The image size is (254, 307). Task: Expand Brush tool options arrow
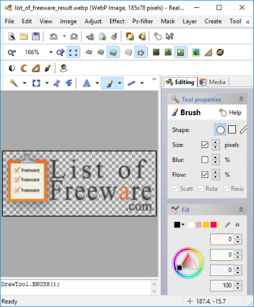click(x=120, y=83)
